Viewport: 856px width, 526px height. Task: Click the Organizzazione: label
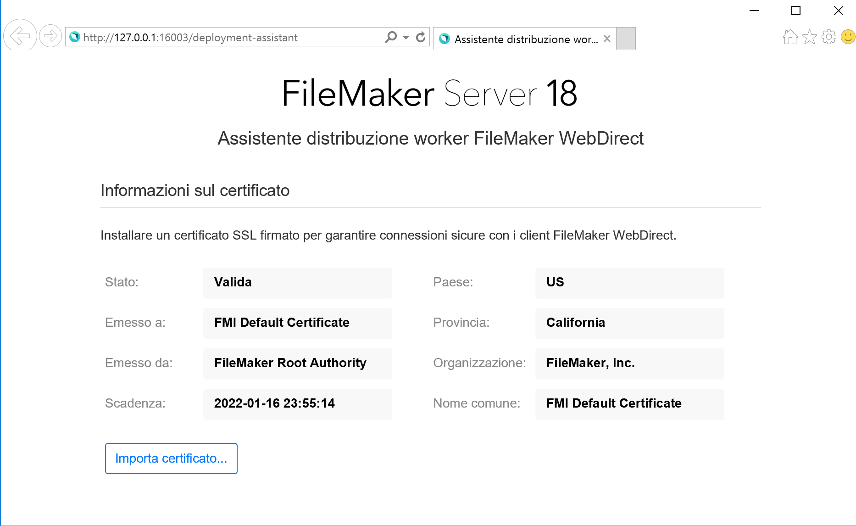pos(479,363)
